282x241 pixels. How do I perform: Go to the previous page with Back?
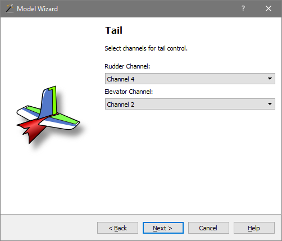tap(117, 228)
